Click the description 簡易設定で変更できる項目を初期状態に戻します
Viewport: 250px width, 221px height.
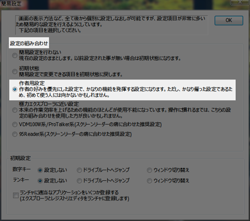(x=71, y=74)
